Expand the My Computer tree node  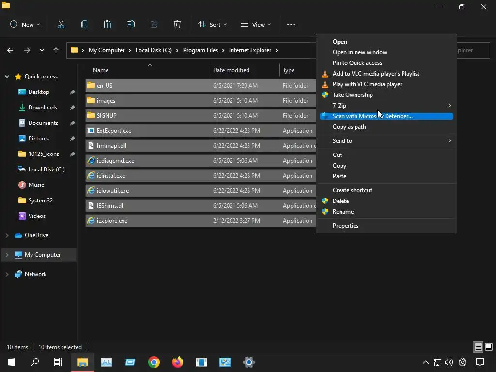pos(7,255)
